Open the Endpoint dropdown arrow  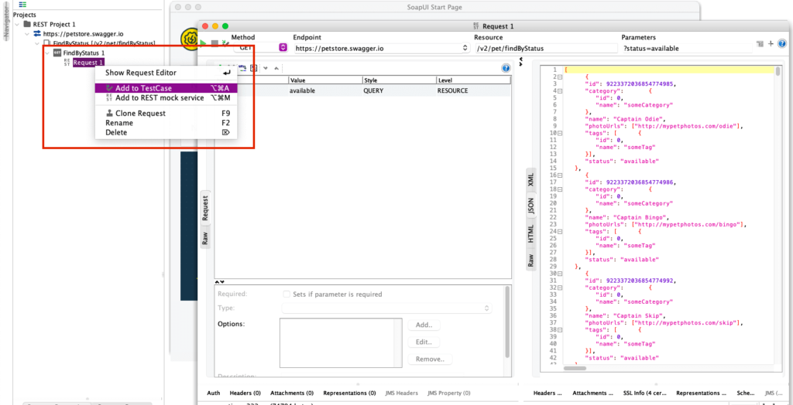point(465,48)
